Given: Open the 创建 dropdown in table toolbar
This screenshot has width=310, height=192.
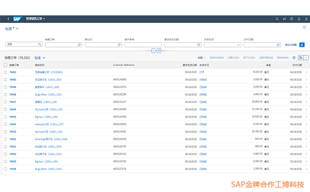Looking at the screenshot, I should point(202,58).
